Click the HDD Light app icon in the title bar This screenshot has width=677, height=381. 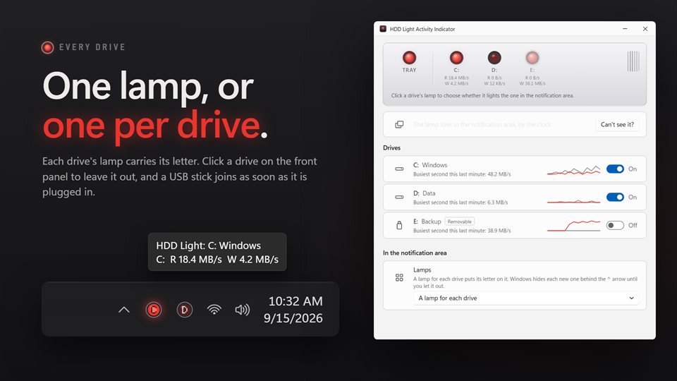pyautogui.click(x=383, y=29)
